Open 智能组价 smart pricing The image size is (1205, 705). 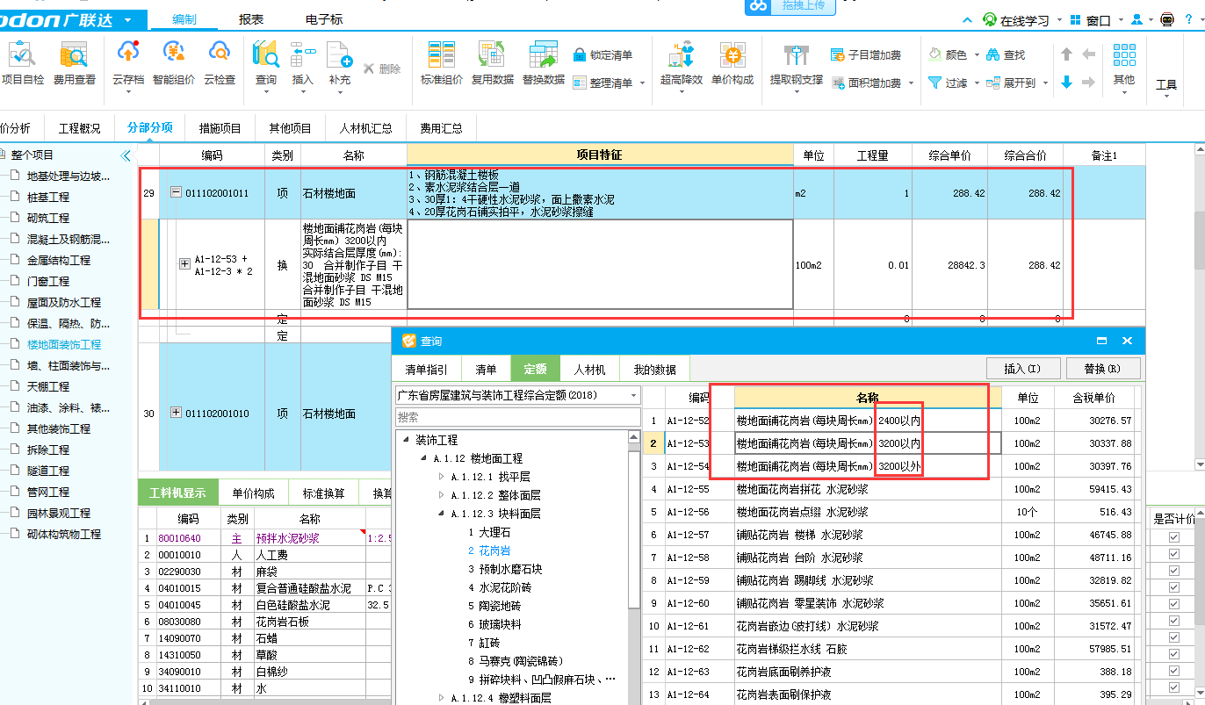(174, 63)
